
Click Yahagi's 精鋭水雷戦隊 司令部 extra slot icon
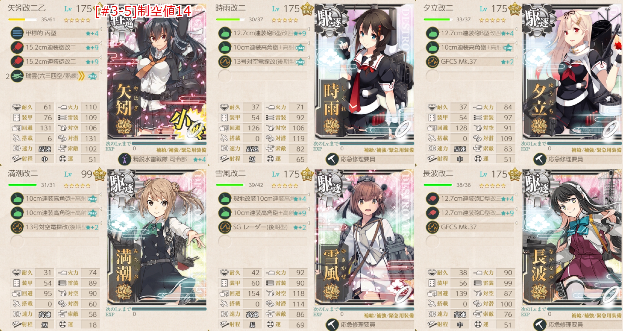point(125,159)
